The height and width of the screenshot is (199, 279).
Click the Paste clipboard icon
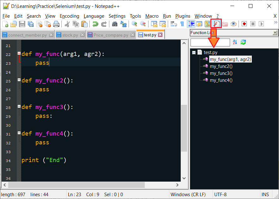tap(84, 24)
